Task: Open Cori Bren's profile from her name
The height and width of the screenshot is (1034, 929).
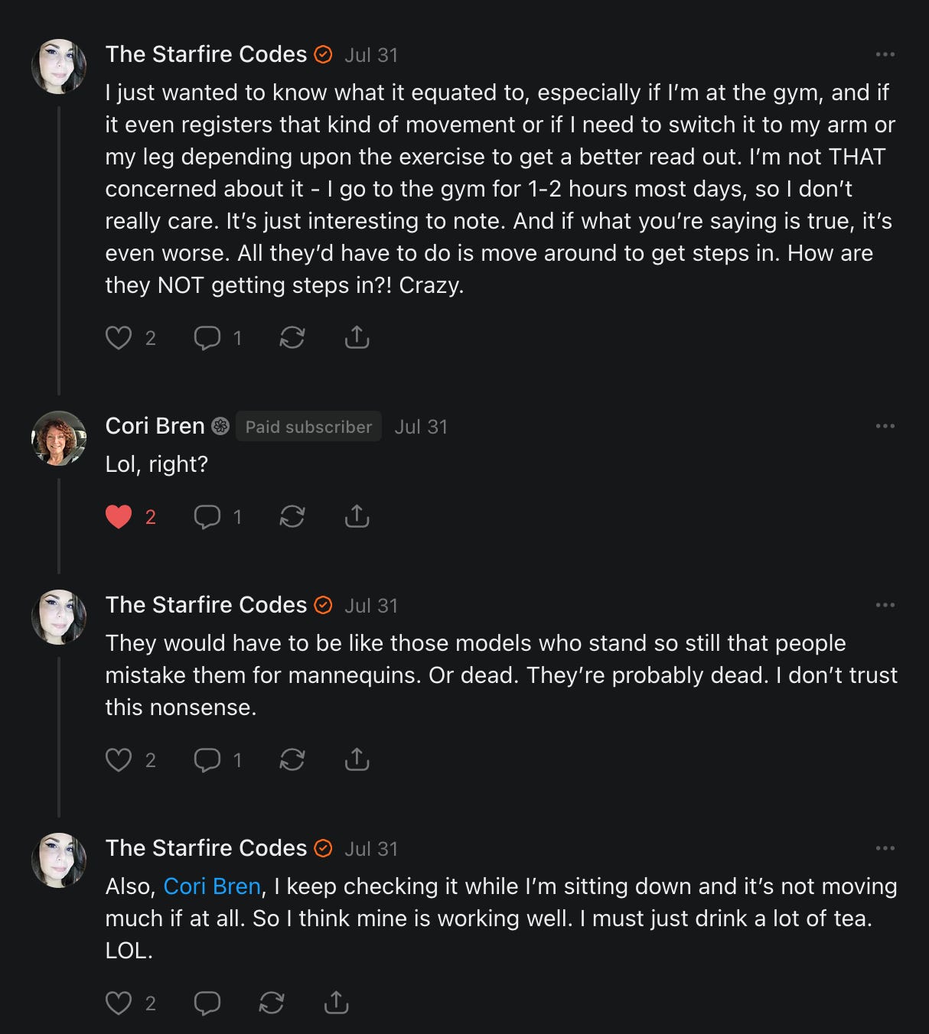Action: [x=155, y=426]
